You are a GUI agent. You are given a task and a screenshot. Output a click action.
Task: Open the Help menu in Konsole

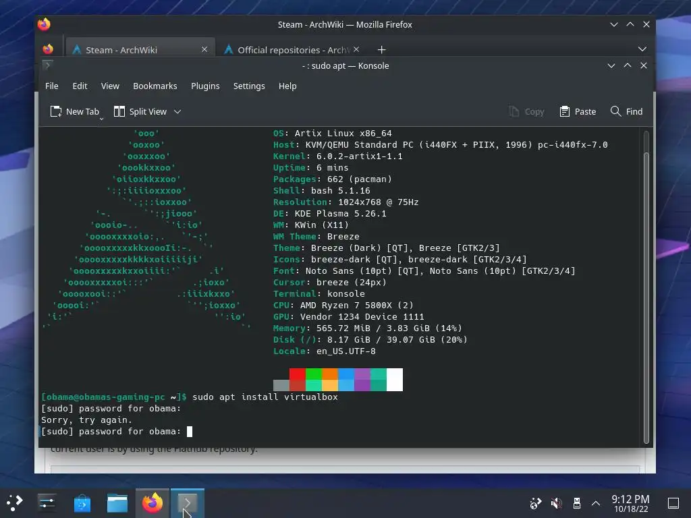(x=287, y=86)
